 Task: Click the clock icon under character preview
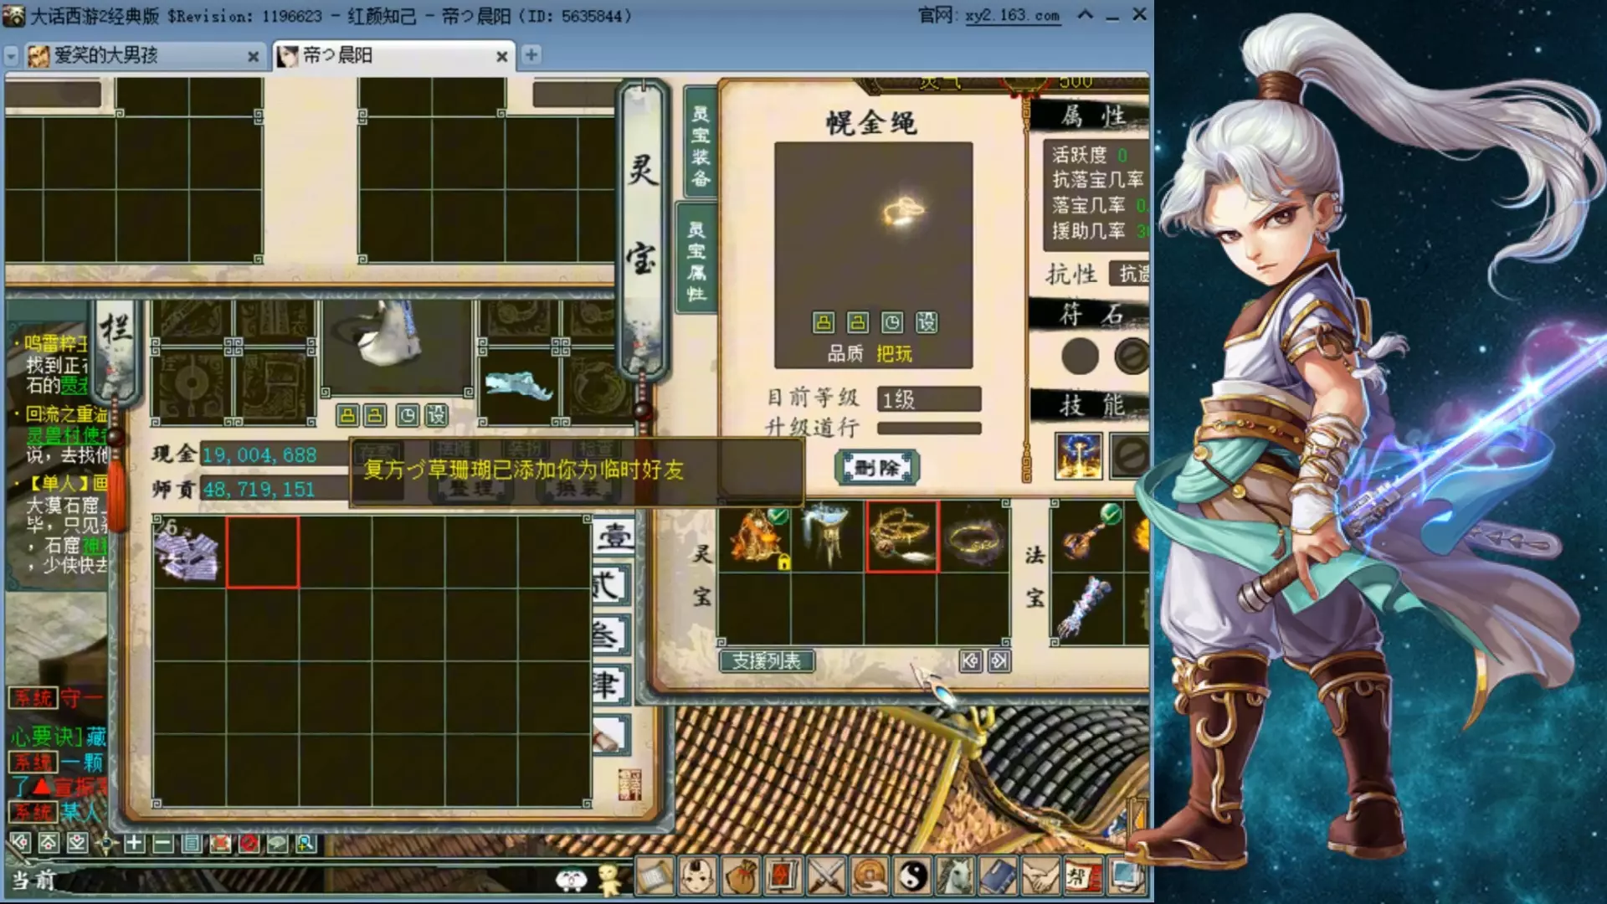408,415
